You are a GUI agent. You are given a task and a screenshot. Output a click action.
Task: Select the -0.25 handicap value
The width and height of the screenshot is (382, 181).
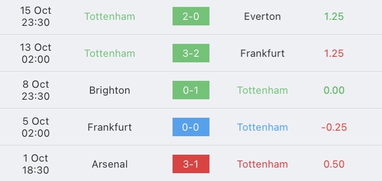coord(334,127)
